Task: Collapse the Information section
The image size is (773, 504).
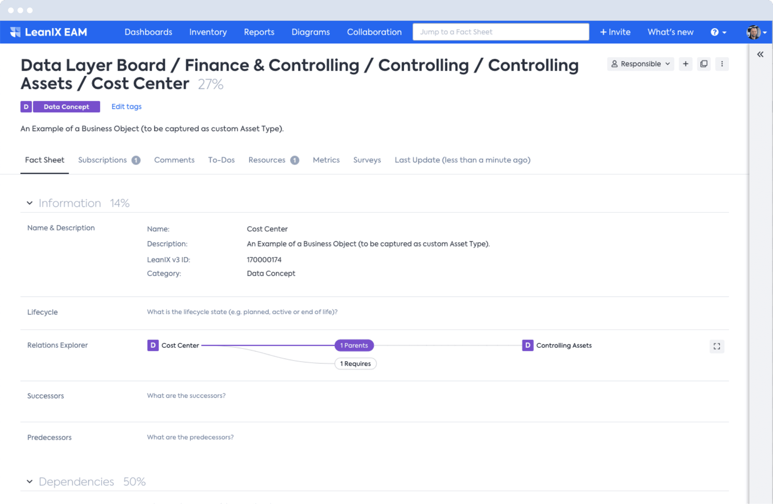Action: 29,203
